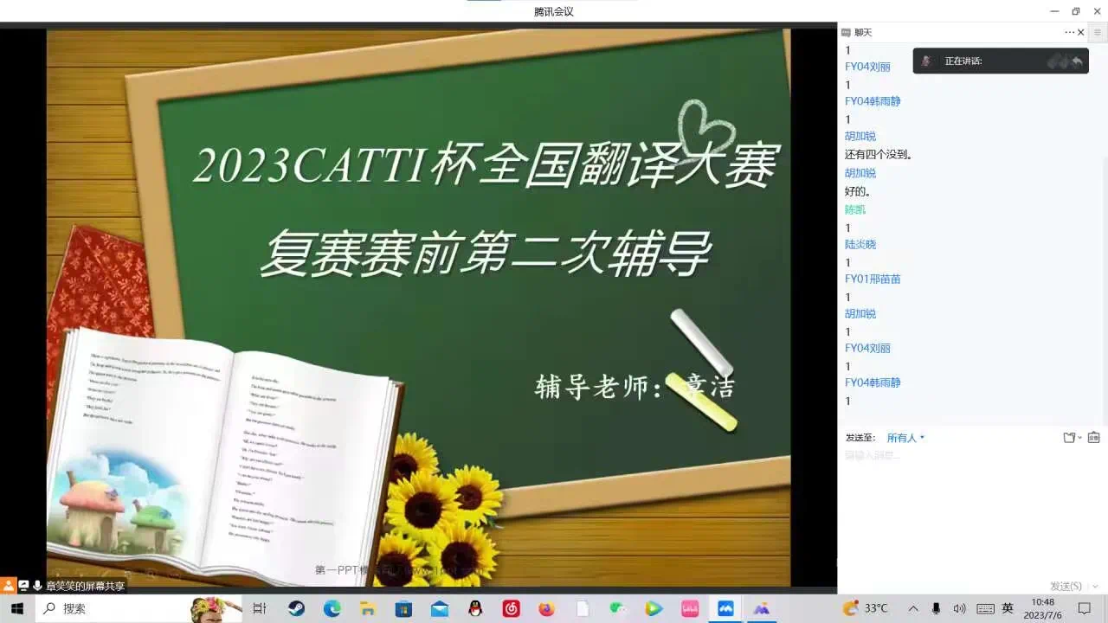Toggle the 英 input method indicator

click(x=1008, y=608)
